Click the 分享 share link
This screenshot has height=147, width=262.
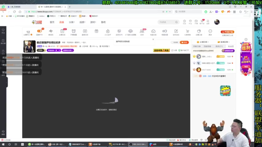click(174, 50)
